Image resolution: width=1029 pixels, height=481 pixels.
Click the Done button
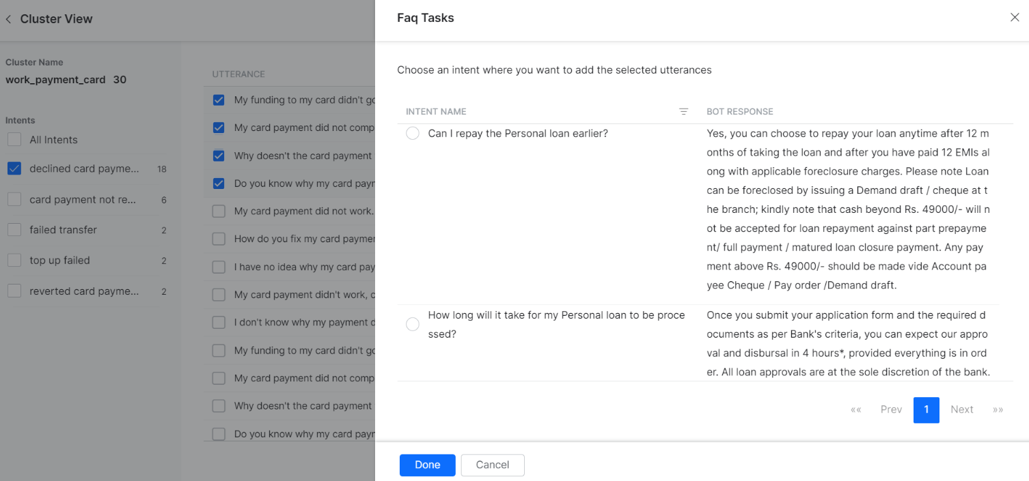427,465
